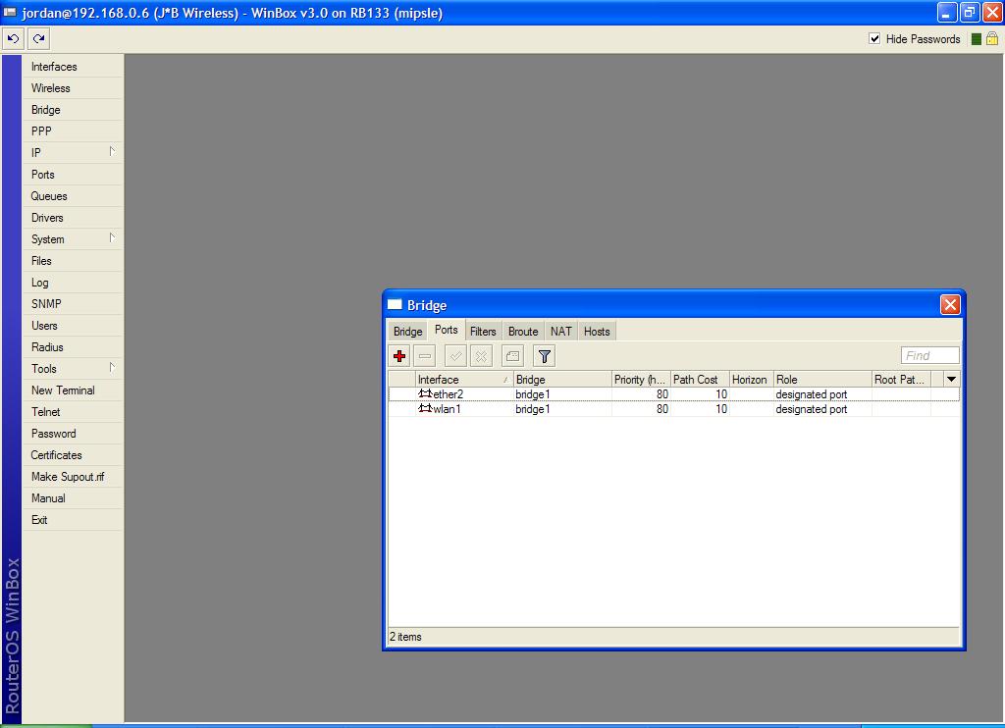
Task: Open the Telnet menu item
Action: click(x=72, y=412)
